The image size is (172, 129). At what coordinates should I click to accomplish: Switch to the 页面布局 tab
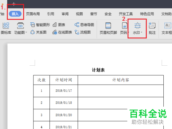pos(33,14)
